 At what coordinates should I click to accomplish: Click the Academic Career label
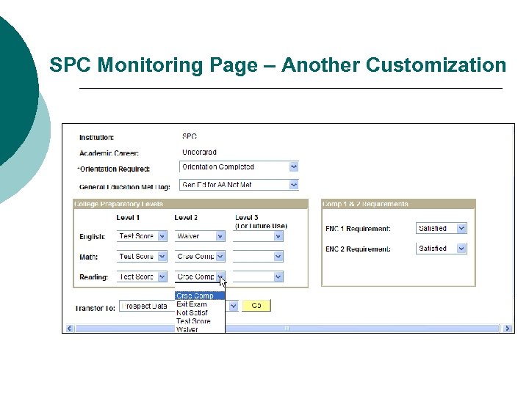click(109, 153)
